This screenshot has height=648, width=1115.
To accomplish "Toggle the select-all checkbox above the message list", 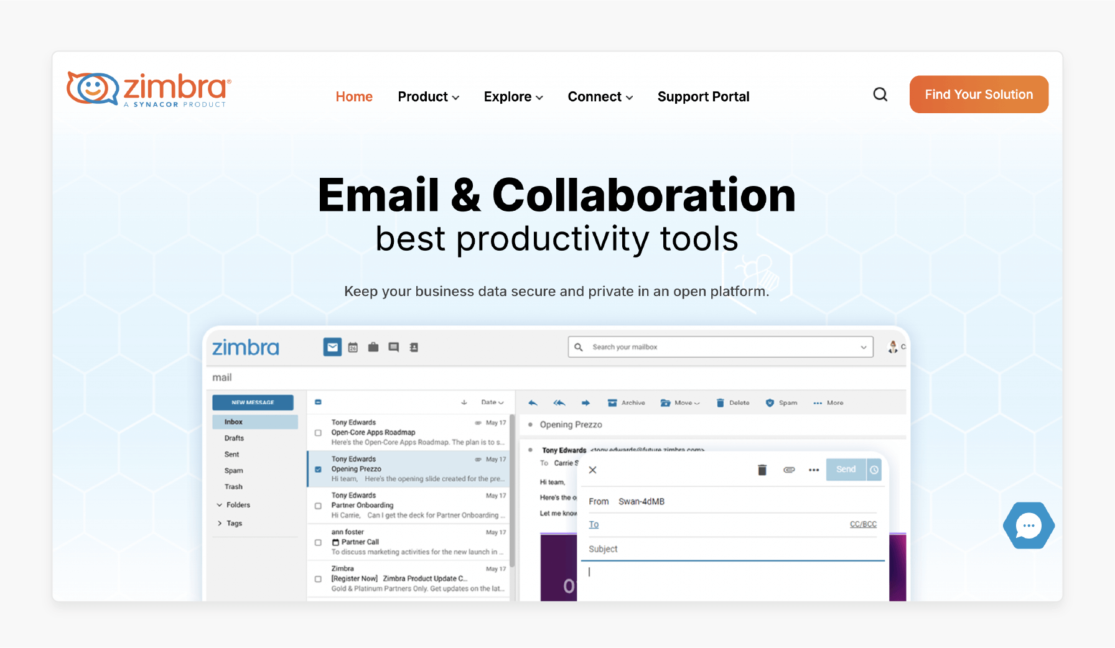I will 318,402.
